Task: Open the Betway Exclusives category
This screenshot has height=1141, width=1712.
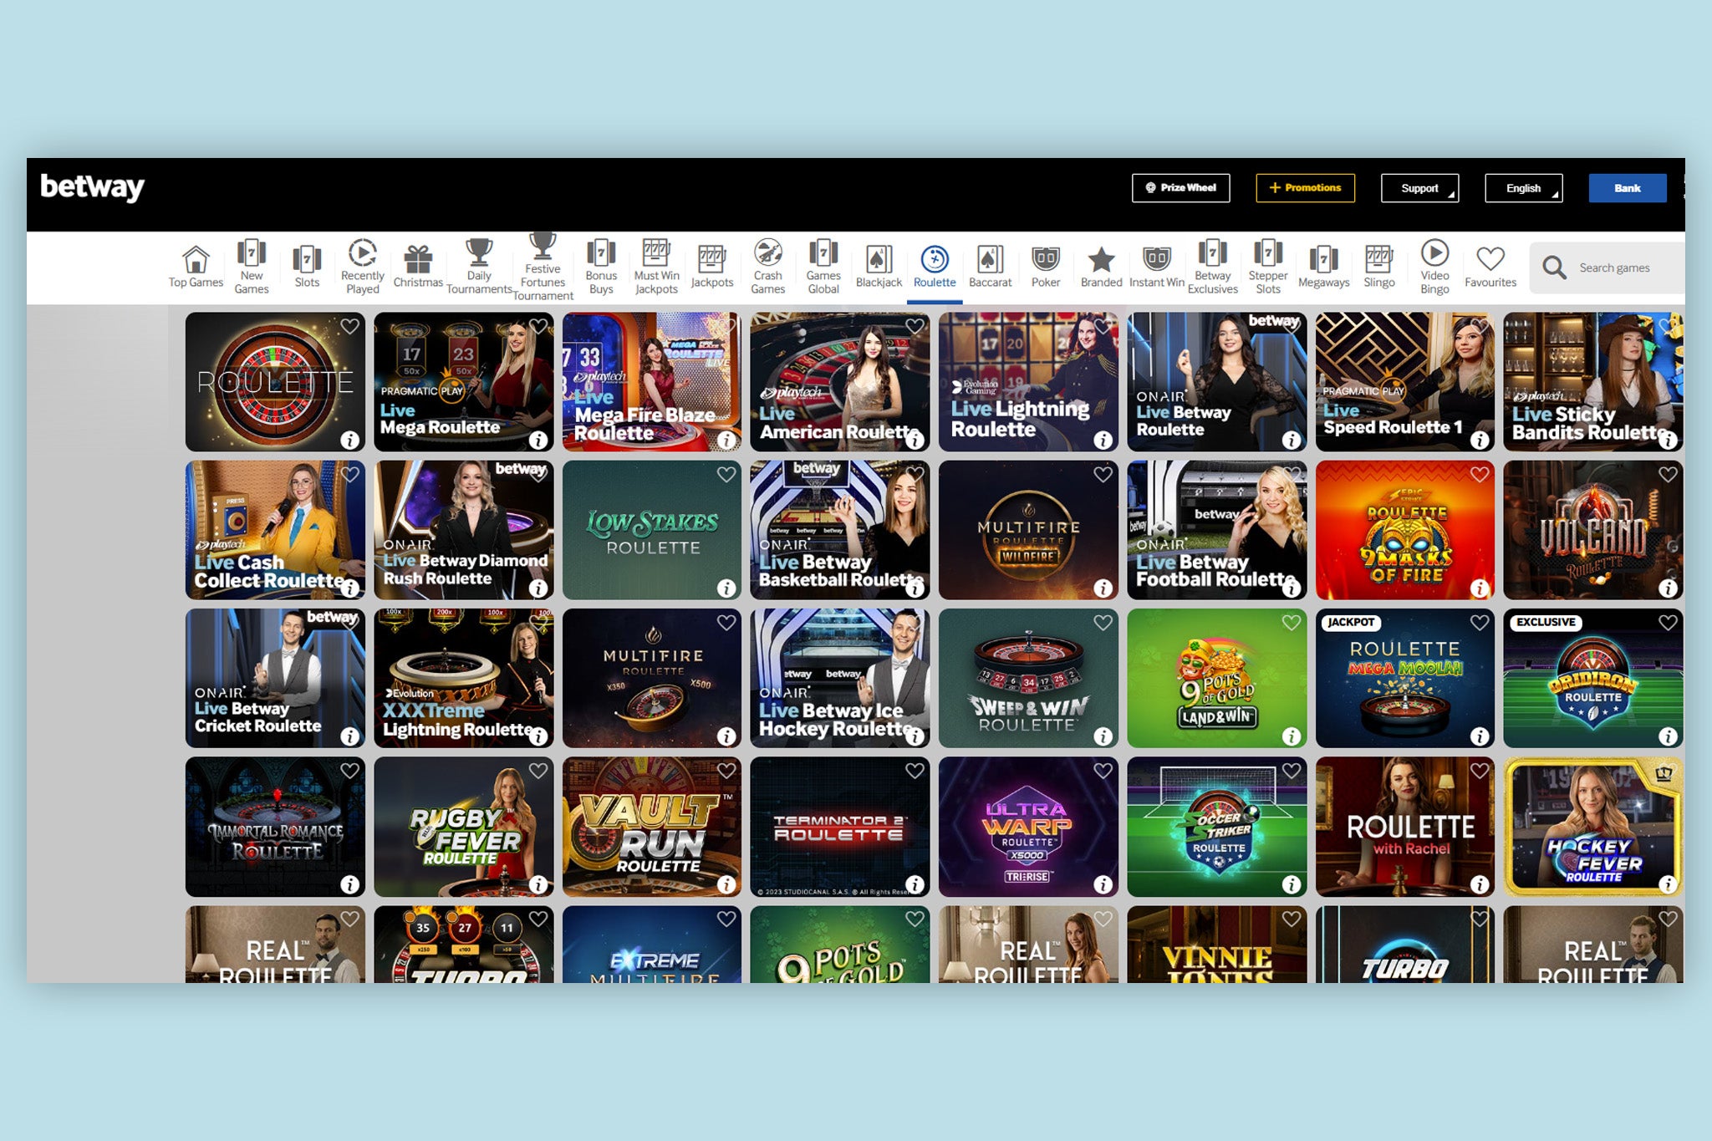Action: click(1213, 267)
